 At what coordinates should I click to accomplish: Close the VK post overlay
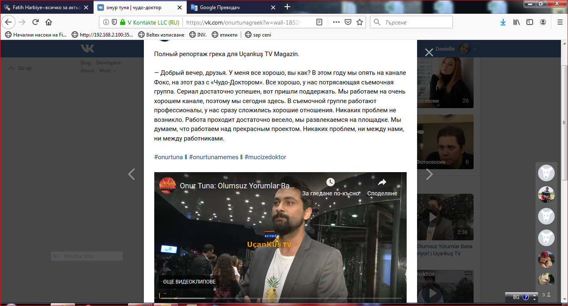[x=429, y=52]
